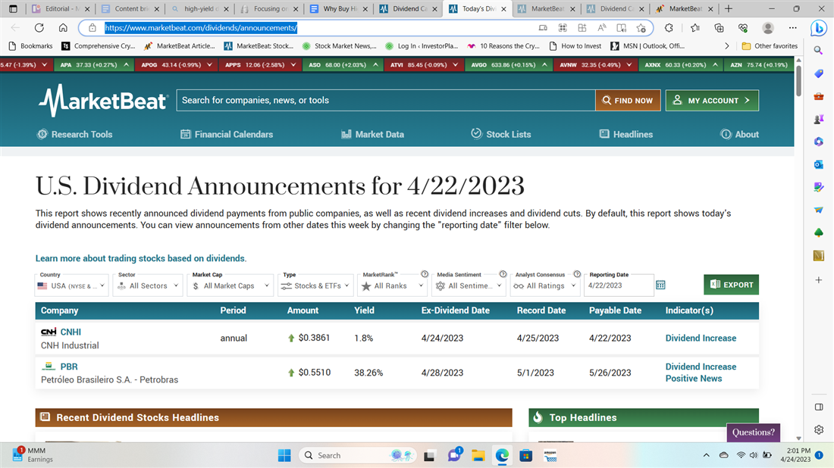
Task: Click the Analyst Consensus help icon
Action: 577,274
